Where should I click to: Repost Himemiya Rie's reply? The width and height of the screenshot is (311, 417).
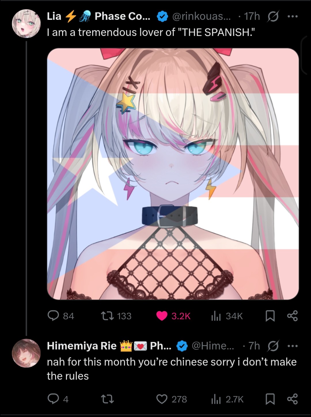pos(107,399)
